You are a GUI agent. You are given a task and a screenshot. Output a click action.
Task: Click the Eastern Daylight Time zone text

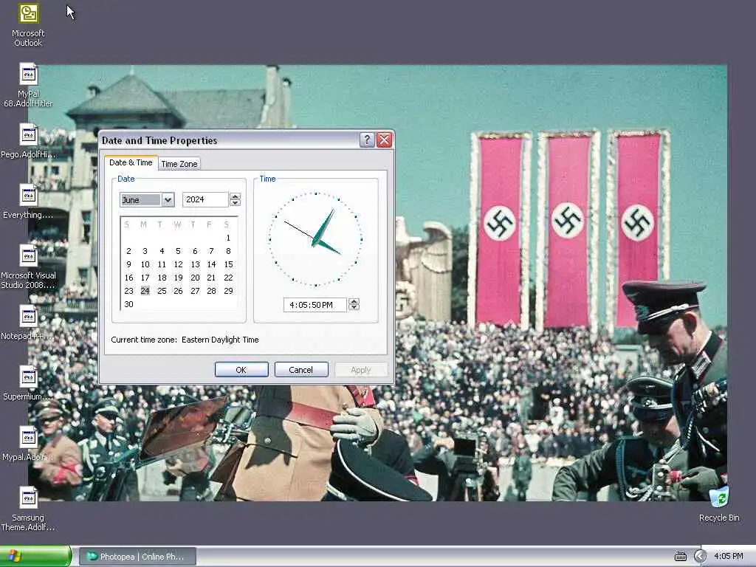(x=220, y=340)
